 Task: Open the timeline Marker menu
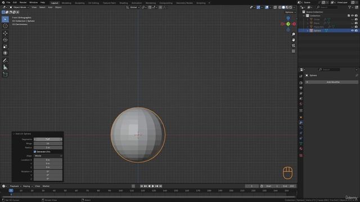(46, 186)
